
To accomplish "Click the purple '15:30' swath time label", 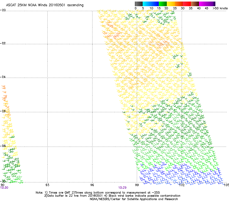I will [x=4, y=188].
